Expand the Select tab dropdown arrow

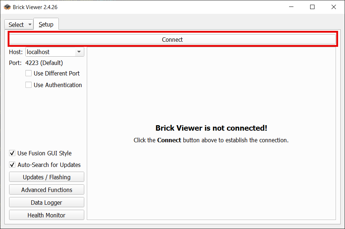click(30, 25)
